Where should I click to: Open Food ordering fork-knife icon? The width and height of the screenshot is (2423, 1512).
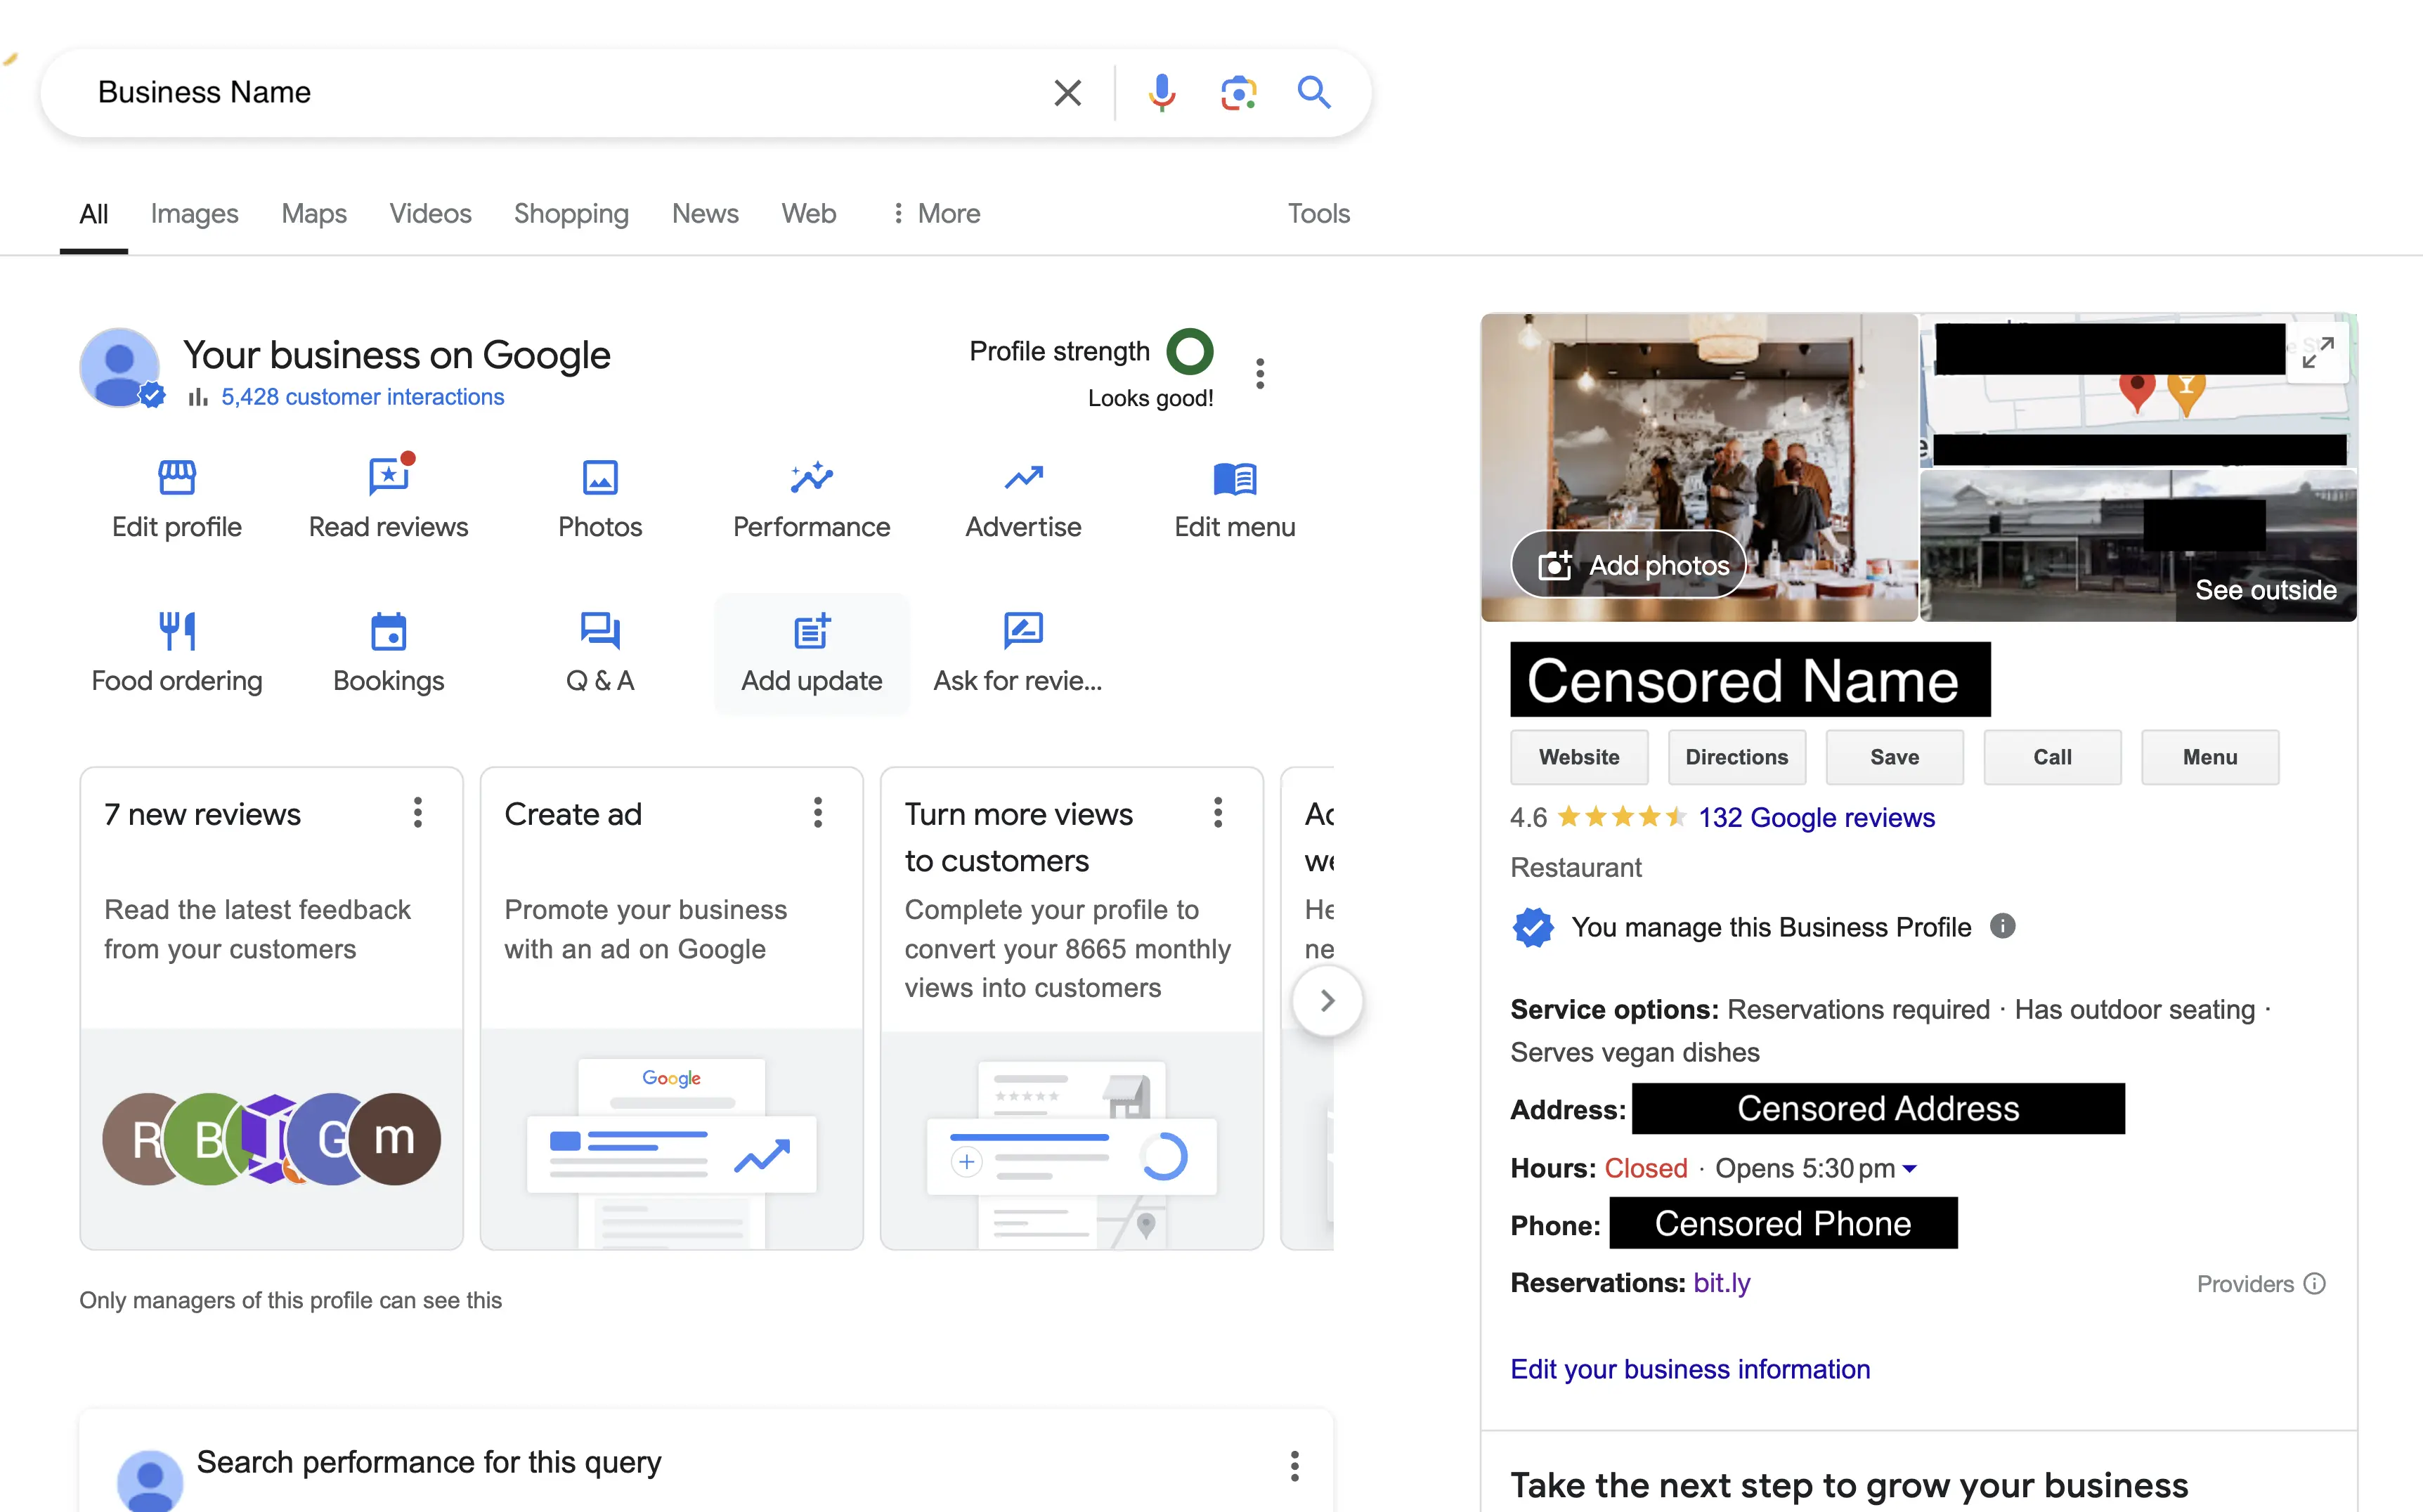tap(177, 631)
